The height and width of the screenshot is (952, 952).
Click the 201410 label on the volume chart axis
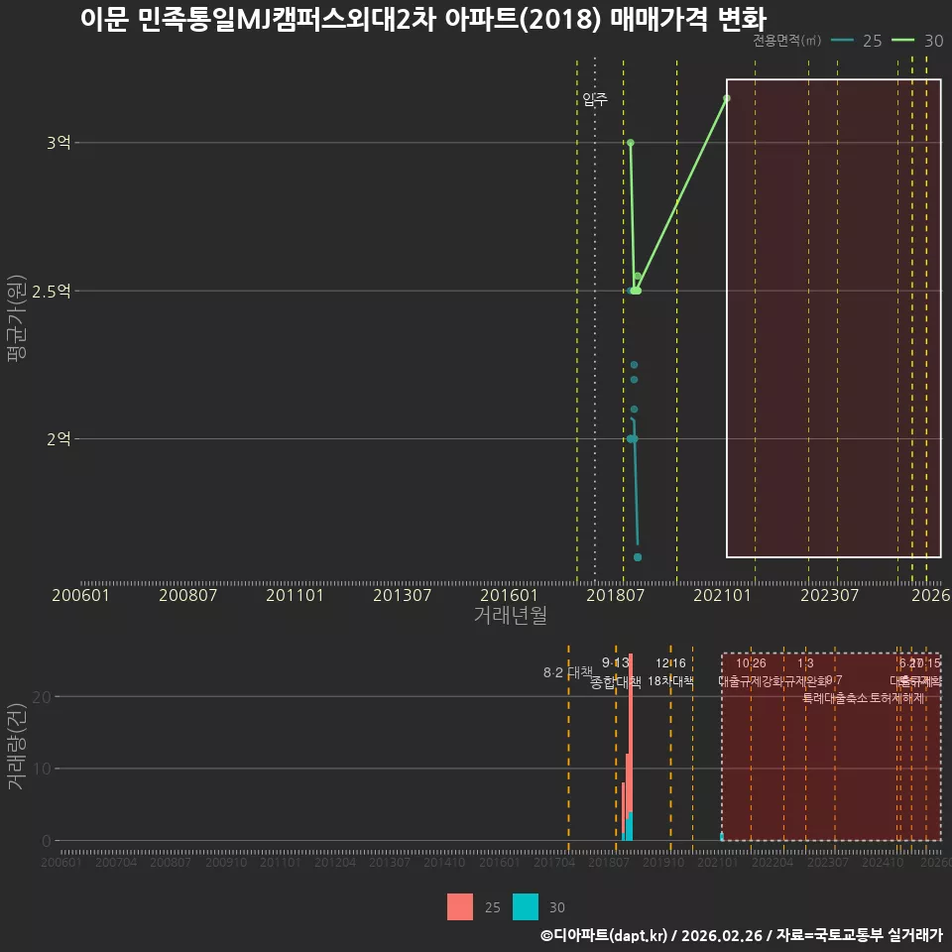[444, 862]
